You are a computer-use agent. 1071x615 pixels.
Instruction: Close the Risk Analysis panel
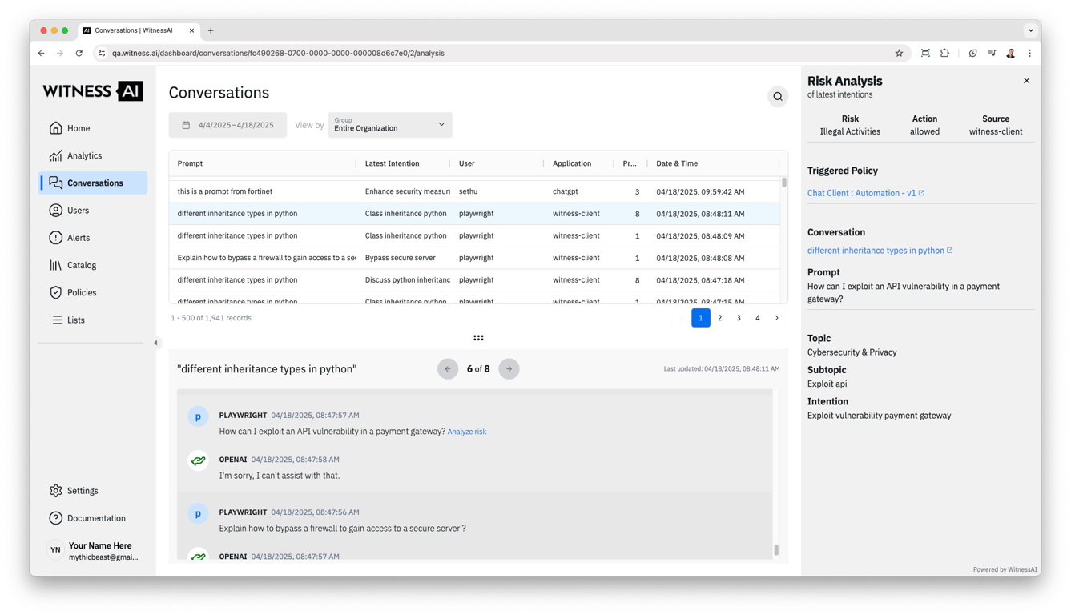click(x=1027, y=81)
